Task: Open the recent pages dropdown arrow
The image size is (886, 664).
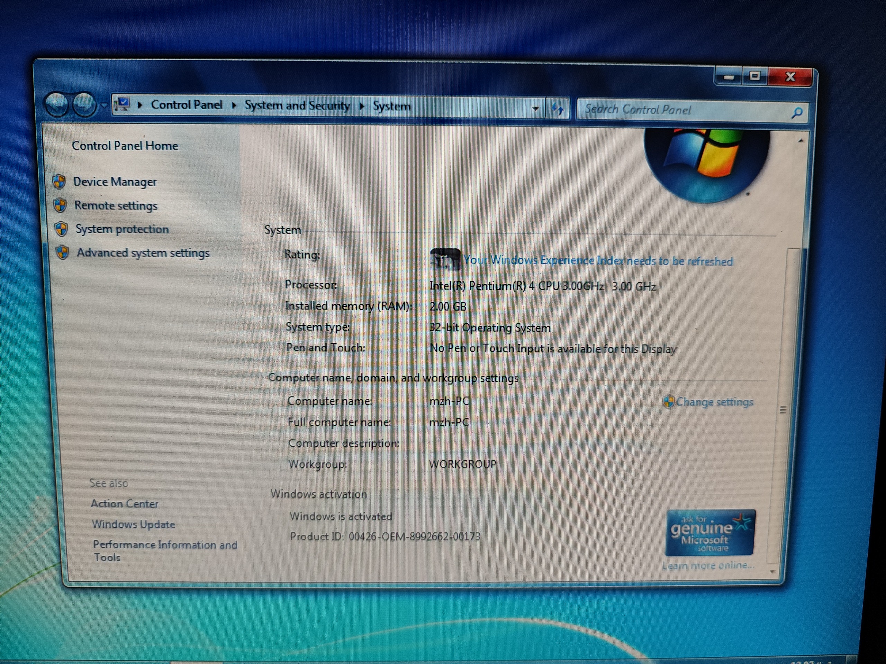Action: [x=104, y=105]
